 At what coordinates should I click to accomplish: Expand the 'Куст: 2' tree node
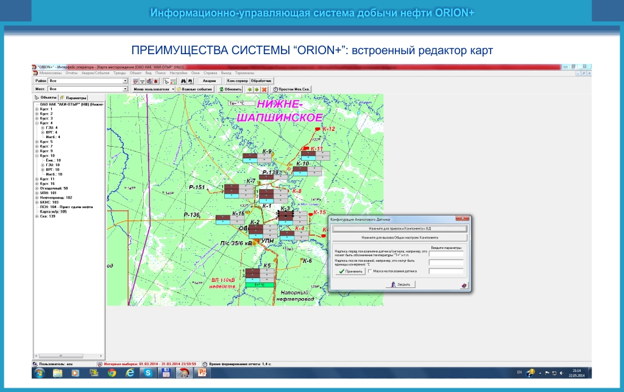point(37,114)
